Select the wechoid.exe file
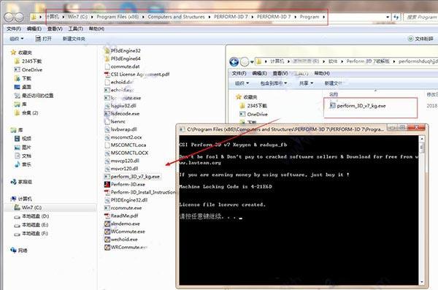The height and width of the screenshot is (290, 438). pyautogui.click(x=121, y=240)
